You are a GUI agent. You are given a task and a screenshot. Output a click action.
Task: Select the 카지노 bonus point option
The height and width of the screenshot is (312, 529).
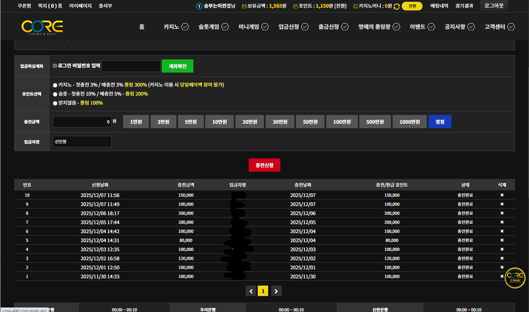[55, 85]
